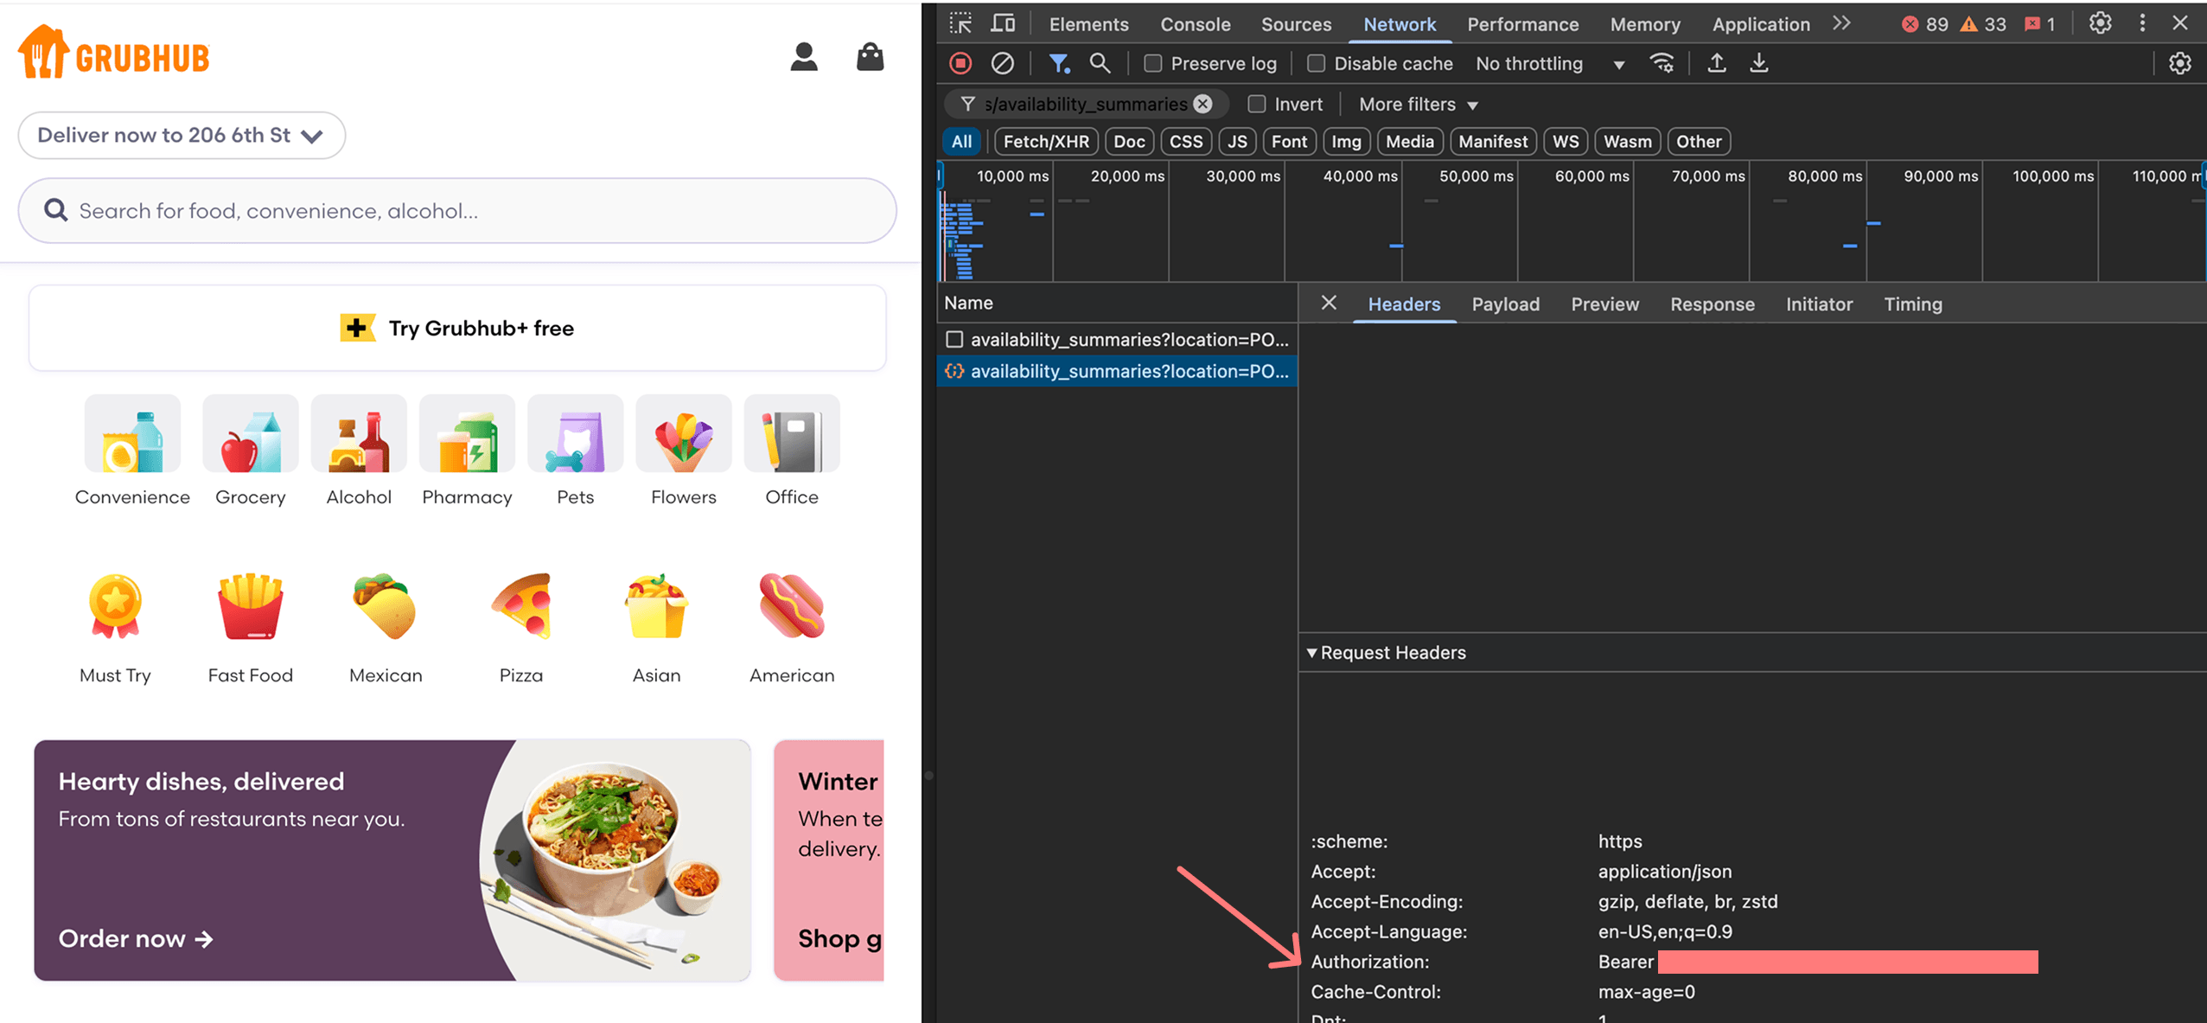Click the Order now link
Viewport: 2207px width, 1023px height.
[x=136, y=938]
